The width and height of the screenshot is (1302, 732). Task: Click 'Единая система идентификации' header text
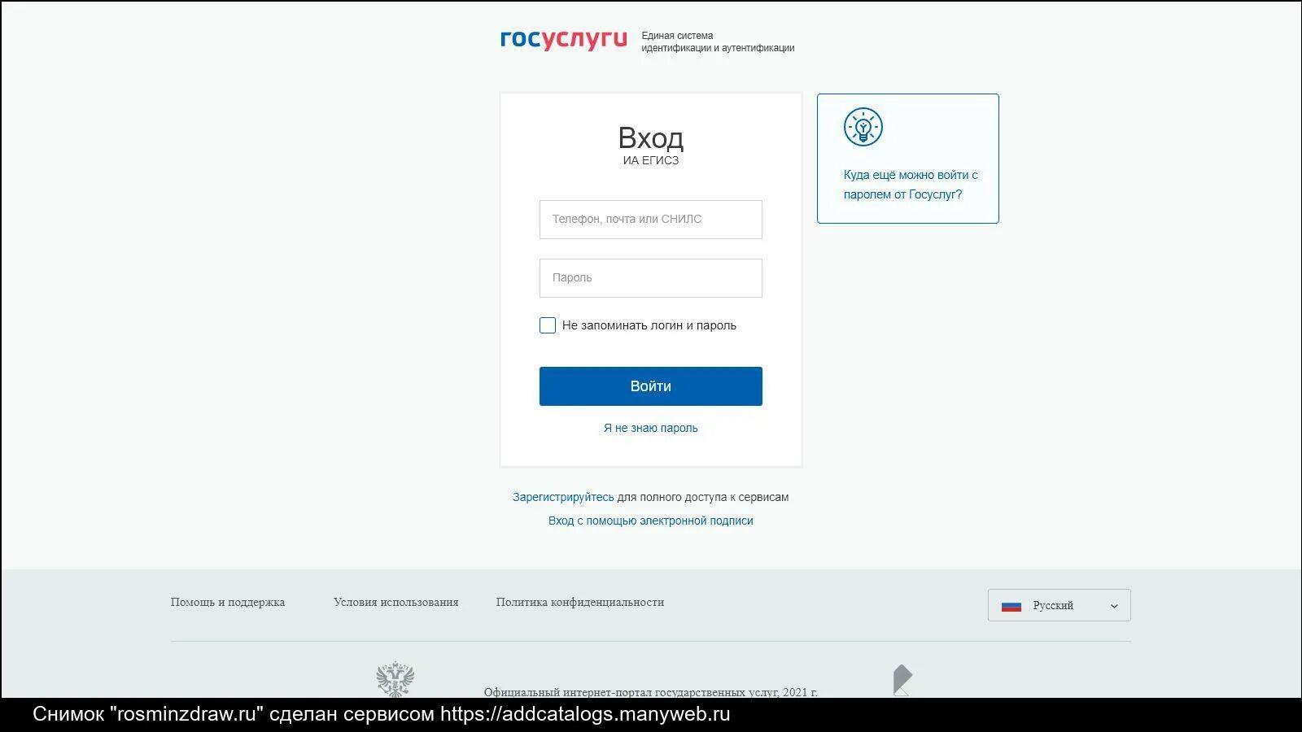pyautogui.click(x=718, y=41)
